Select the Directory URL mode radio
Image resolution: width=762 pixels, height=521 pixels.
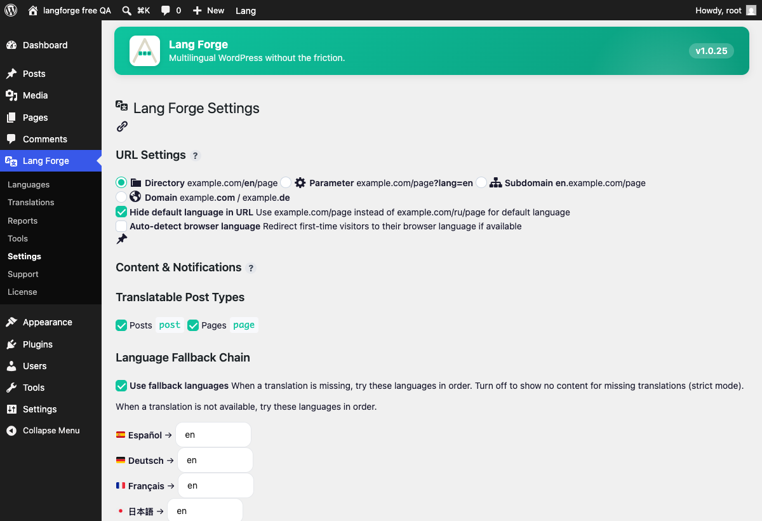click(121, 182)
